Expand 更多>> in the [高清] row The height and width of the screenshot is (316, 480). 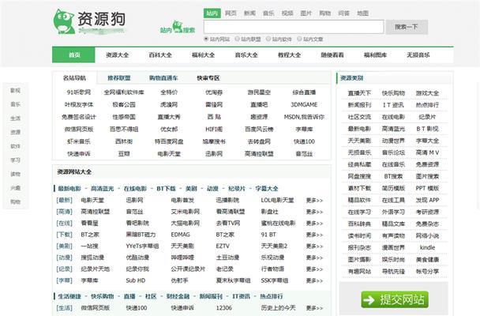point(314,212)
